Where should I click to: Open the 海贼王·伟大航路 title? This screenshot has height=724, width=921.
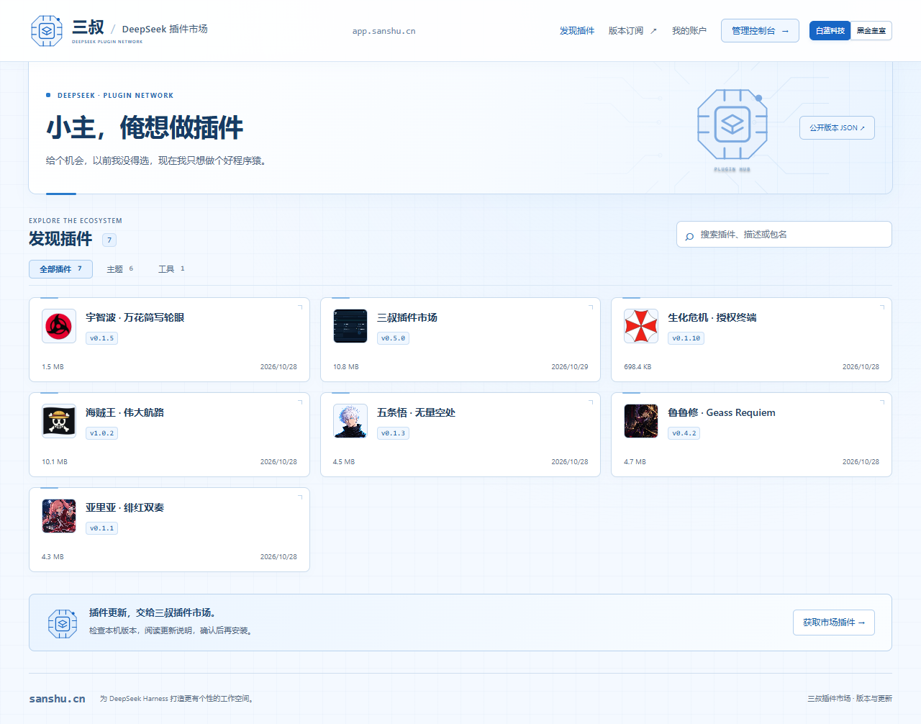(125, 412)
